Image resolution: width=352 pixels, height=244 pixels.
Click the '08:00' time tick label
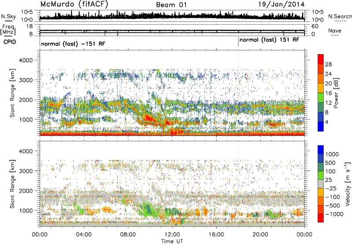(x=128, y=235)
